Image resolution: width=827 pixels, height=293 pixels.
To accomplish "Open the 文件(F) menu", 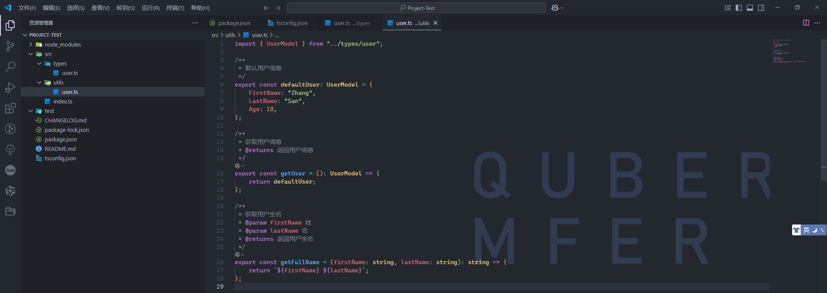I will 27,8.
